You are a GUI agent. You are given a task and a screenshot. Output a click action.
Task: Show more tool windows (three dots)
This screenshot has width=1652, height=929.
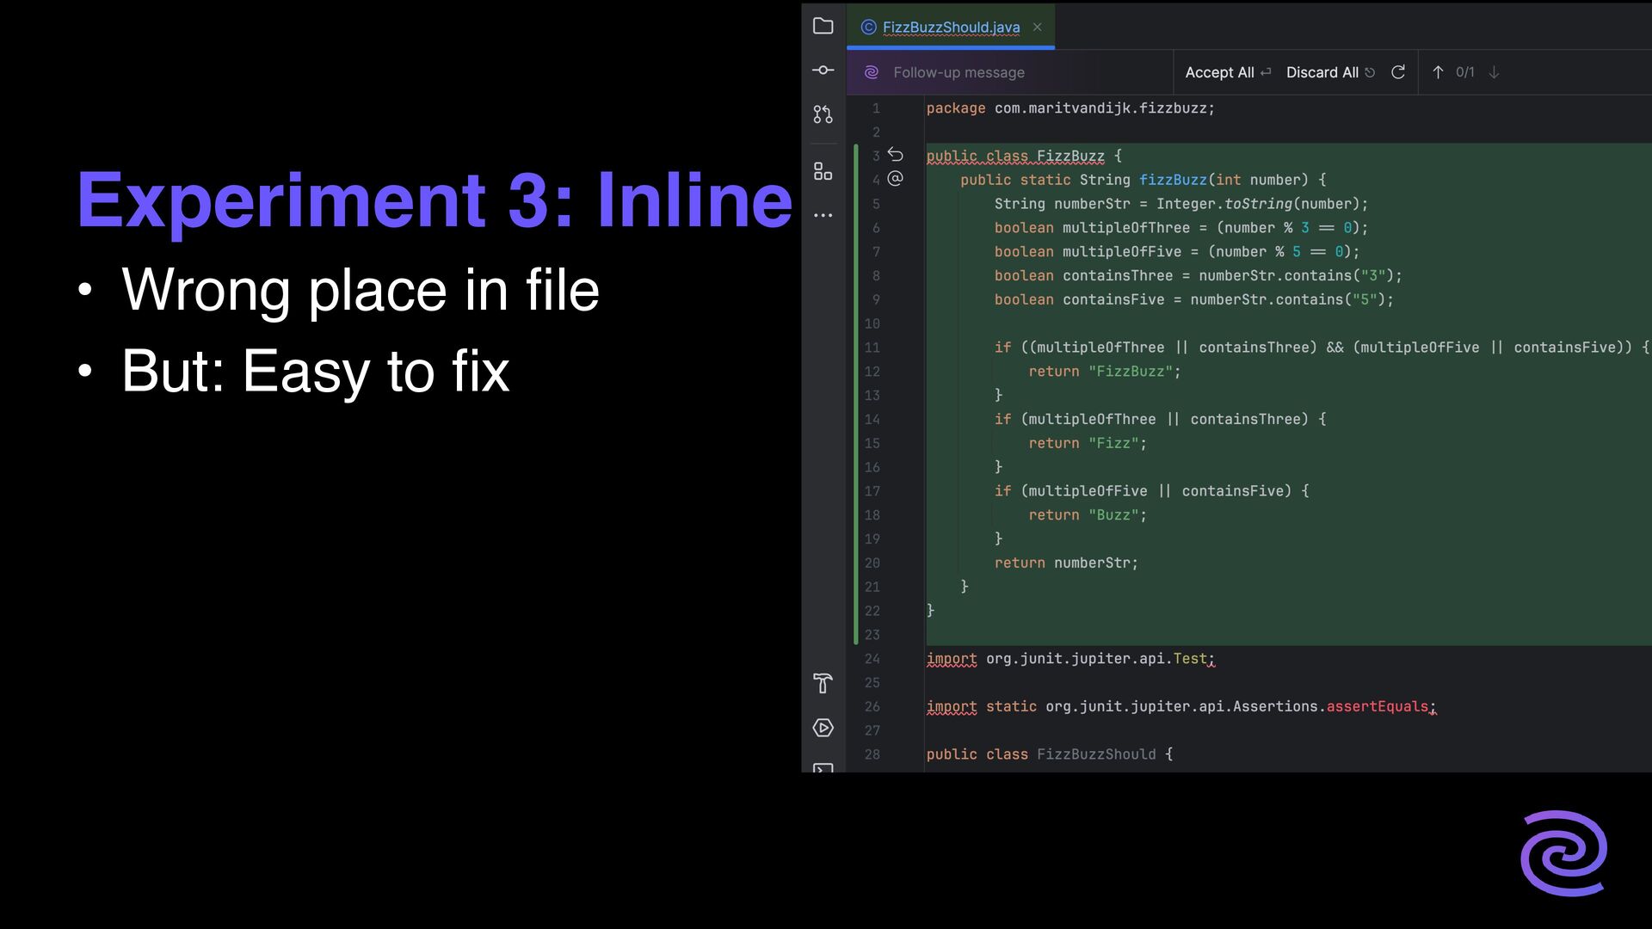(823, 216)
